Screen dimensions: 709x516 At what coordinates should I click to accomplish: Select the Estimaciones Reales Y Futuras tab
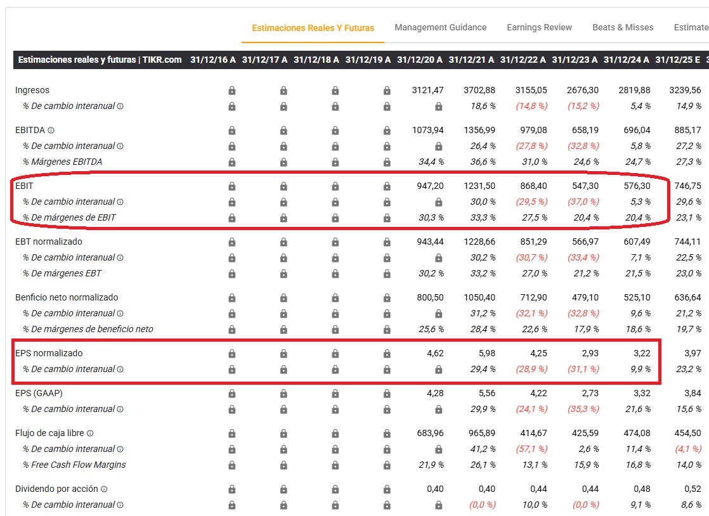coord(313,28)
